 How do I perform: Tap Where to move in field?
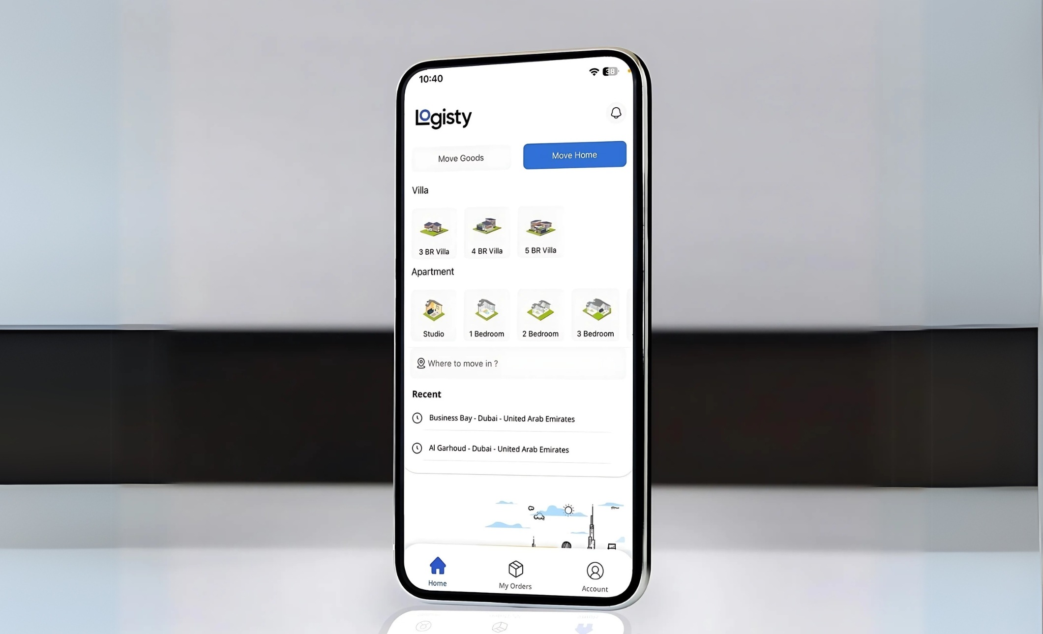[518, 363]
